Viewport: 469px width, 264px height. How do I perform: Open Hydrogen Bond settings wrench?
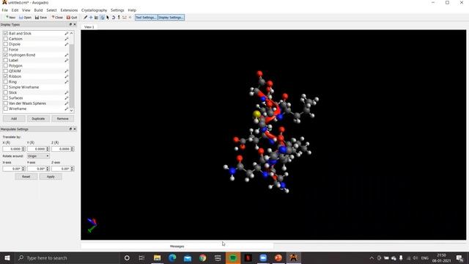click(67, 55)
